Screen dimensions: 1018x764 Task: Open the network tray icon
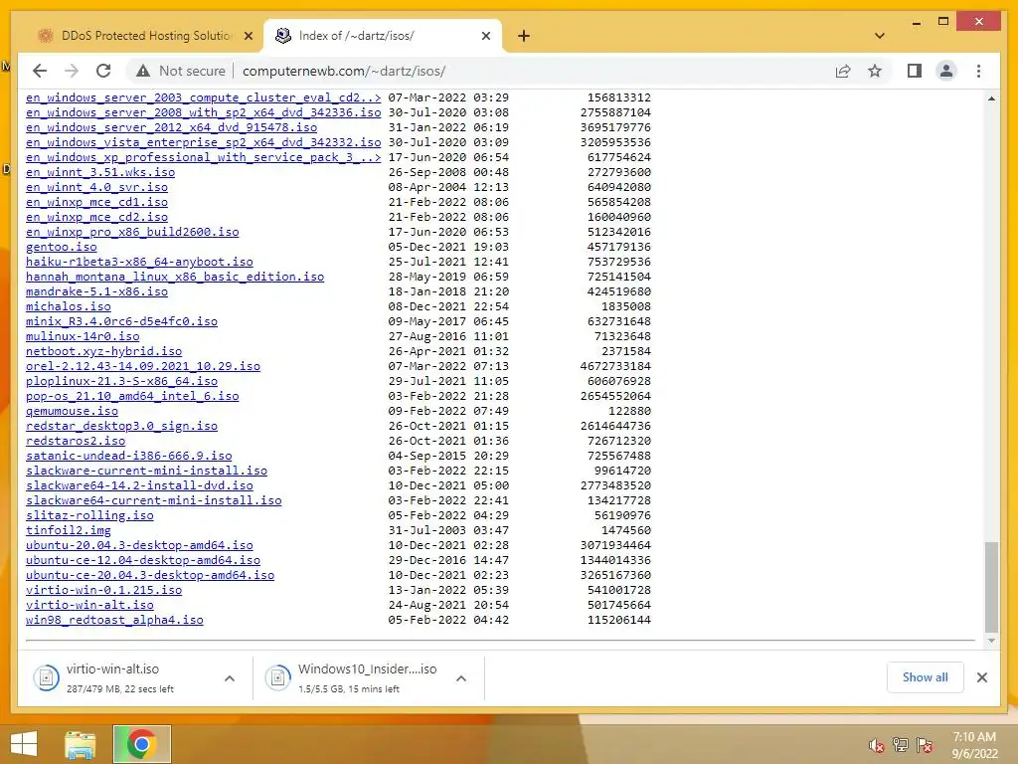tap(901, 745)
